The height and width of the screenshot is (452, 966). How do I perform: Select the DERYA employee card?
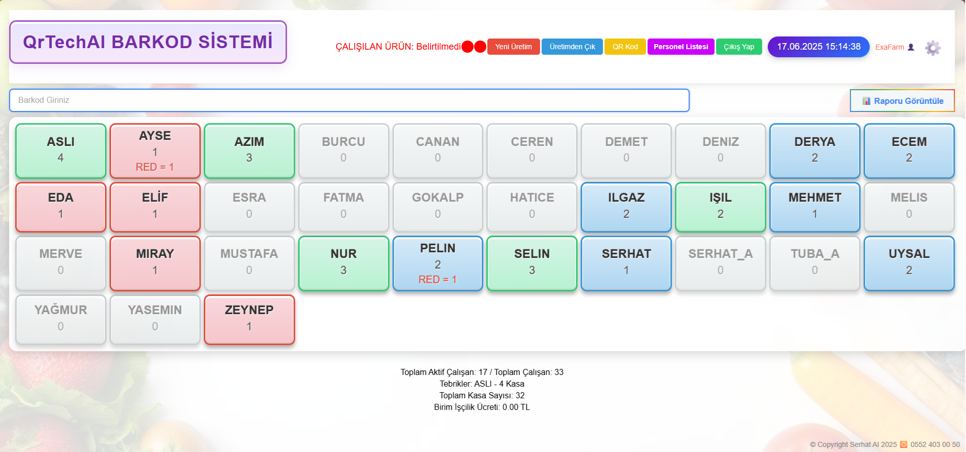(x=815, y=151)
